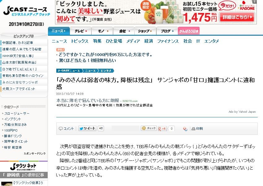This screenshot has height=186, width=263.
Task: Open the ワンクリック投票 article thumbnail
Action: 6,184
